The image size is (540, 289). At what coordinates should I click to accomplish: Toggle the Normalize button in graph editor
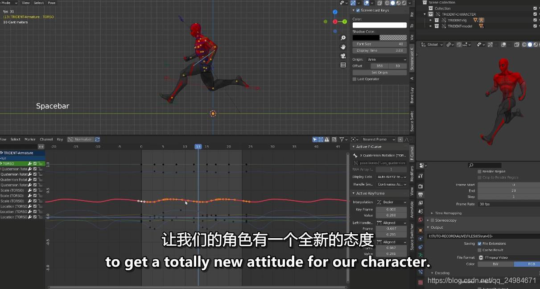(80, 139)
